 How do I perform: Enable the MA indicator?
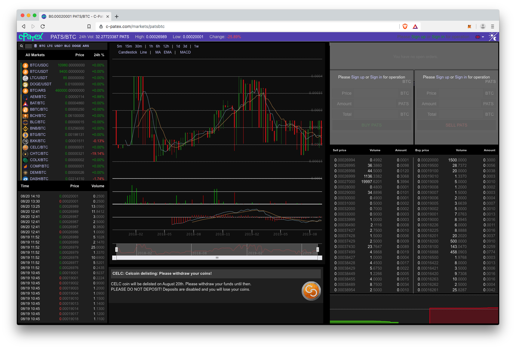[x=158, y=52]
